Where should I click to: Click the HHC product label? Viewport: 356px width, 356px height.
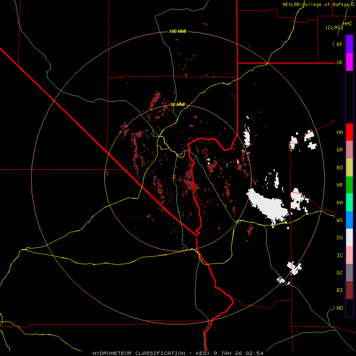[347, 24]
